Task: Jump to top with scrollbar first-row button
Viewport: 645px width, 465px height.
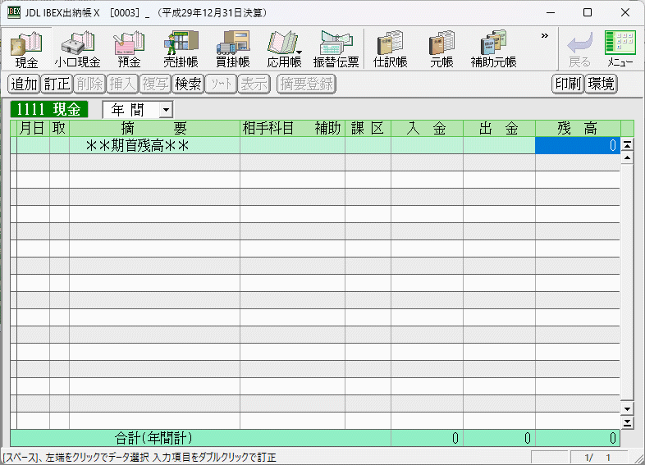Action: pyautogui.click(x=627, y=144)
